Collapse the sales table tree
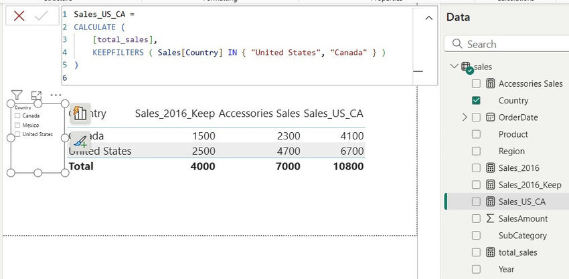 coord(455,67)
